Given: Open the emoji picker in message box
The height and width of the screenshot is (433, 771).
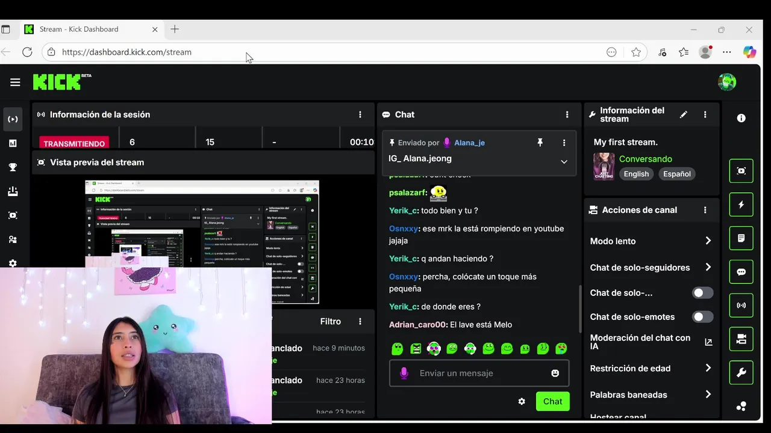Looking at the screenshot, I should tap(555, 373).
